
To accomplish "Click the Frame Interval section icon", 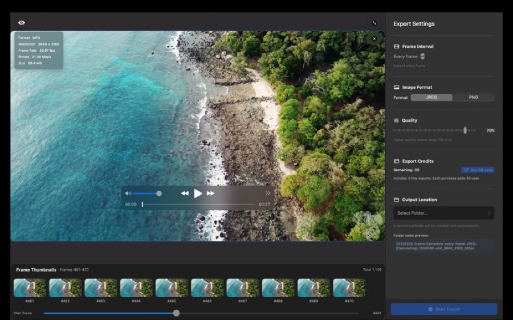I will (x=397, y=47).
